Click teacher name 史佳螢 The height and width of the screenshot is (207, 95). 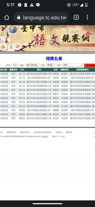tap(64, 98)
